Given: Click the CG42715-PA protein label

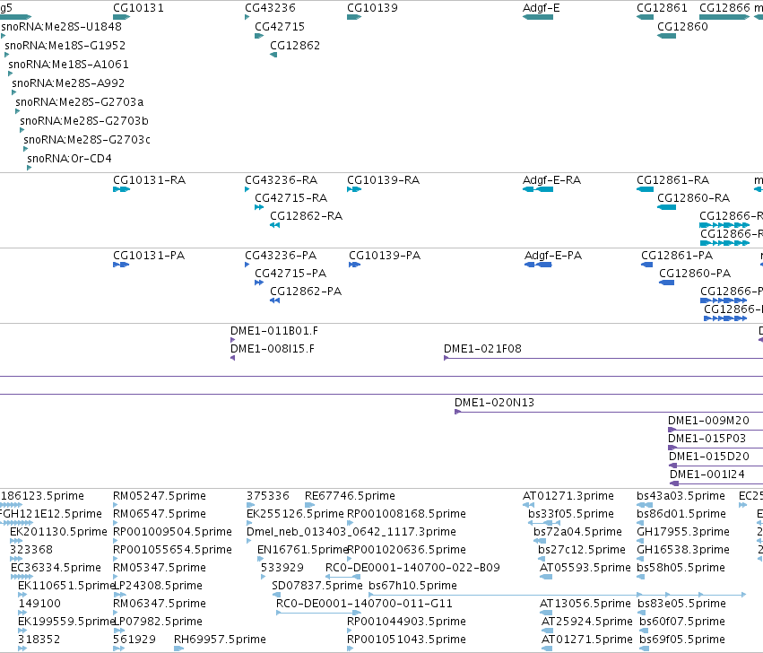Looking at the screenshot, I should [x=290, y=274].
